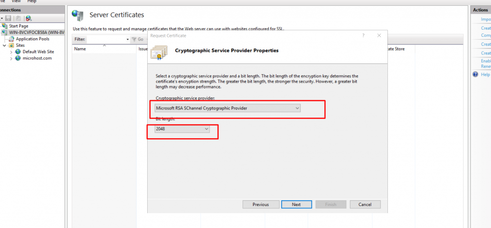The height and width of the screenshot is (228, 491).
Task: Click the globe connect icon in Connections toolbar
Action: [x=28, y=19]
